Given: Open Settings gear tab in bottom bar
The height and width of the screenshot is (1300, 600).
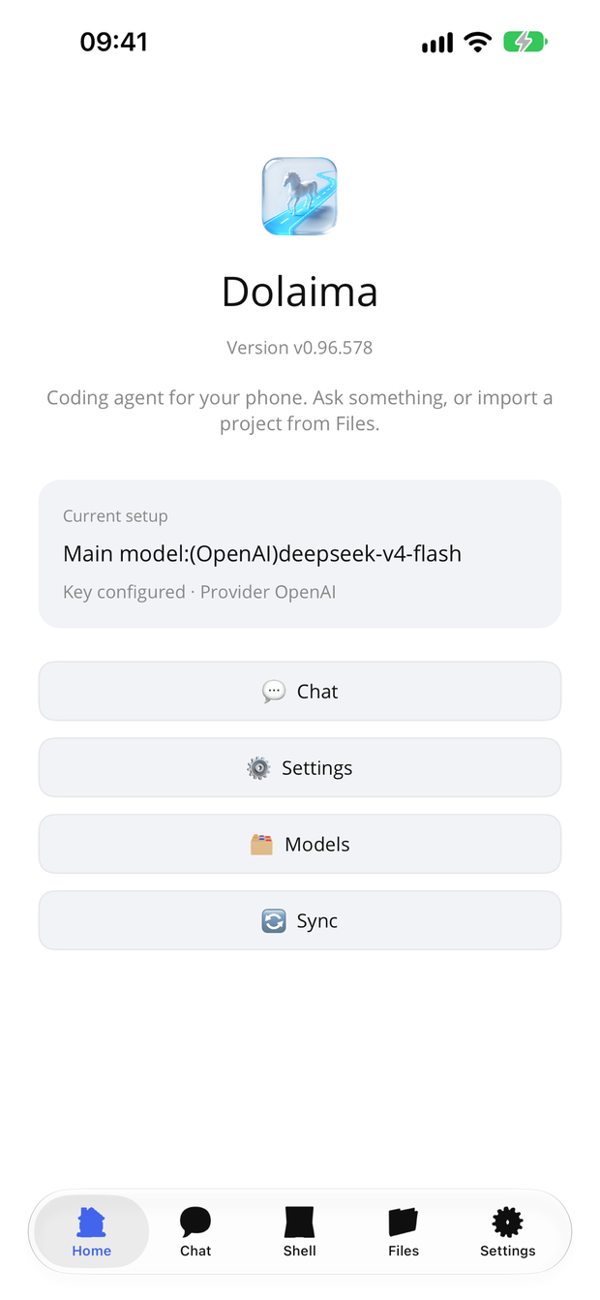Looking at the screenshot, I should pyautogui.click(x=507, y=1223).
